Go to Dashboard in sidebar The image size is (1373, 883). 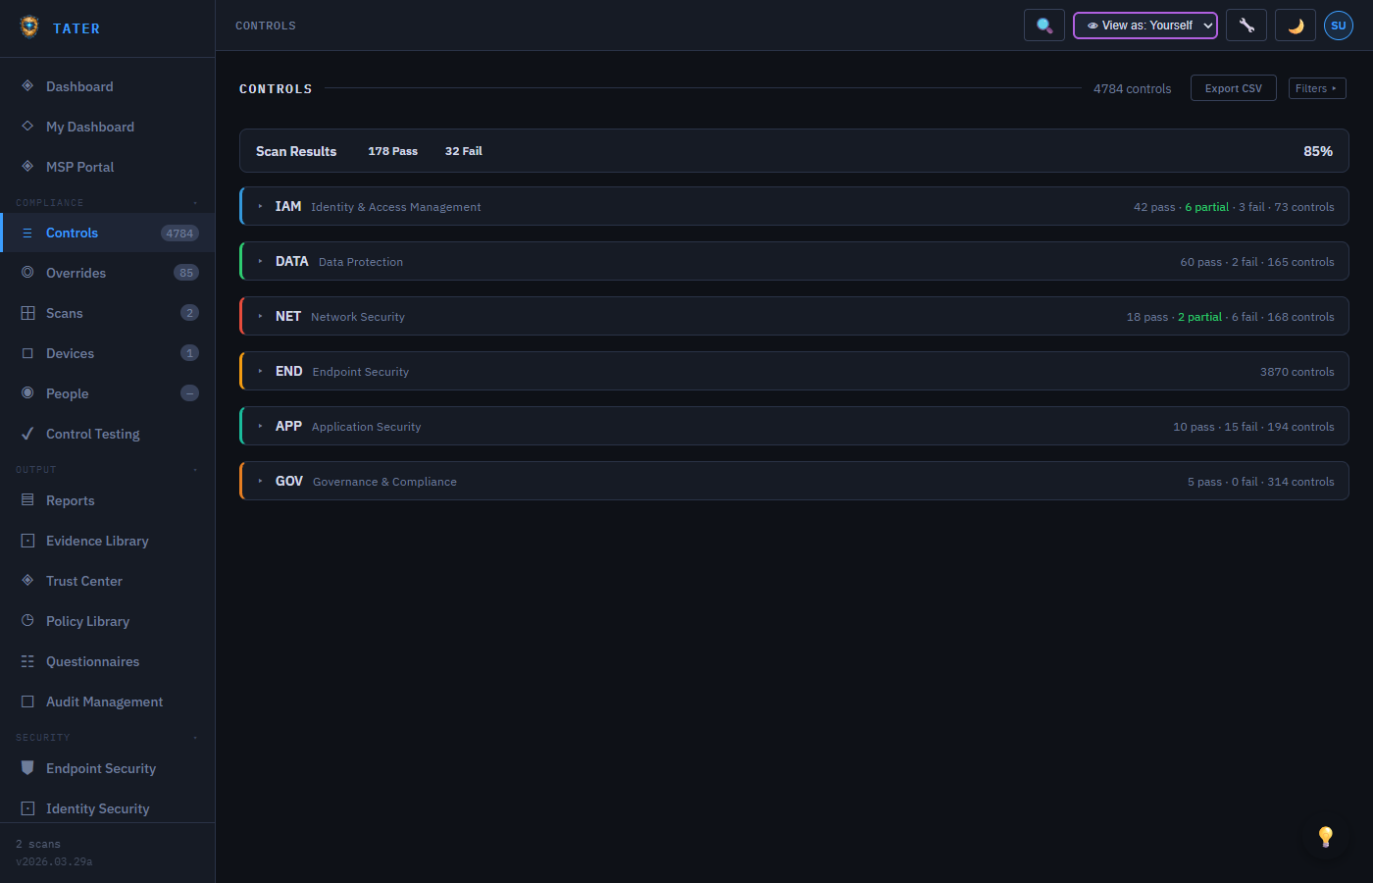click(x=108, y=86)
